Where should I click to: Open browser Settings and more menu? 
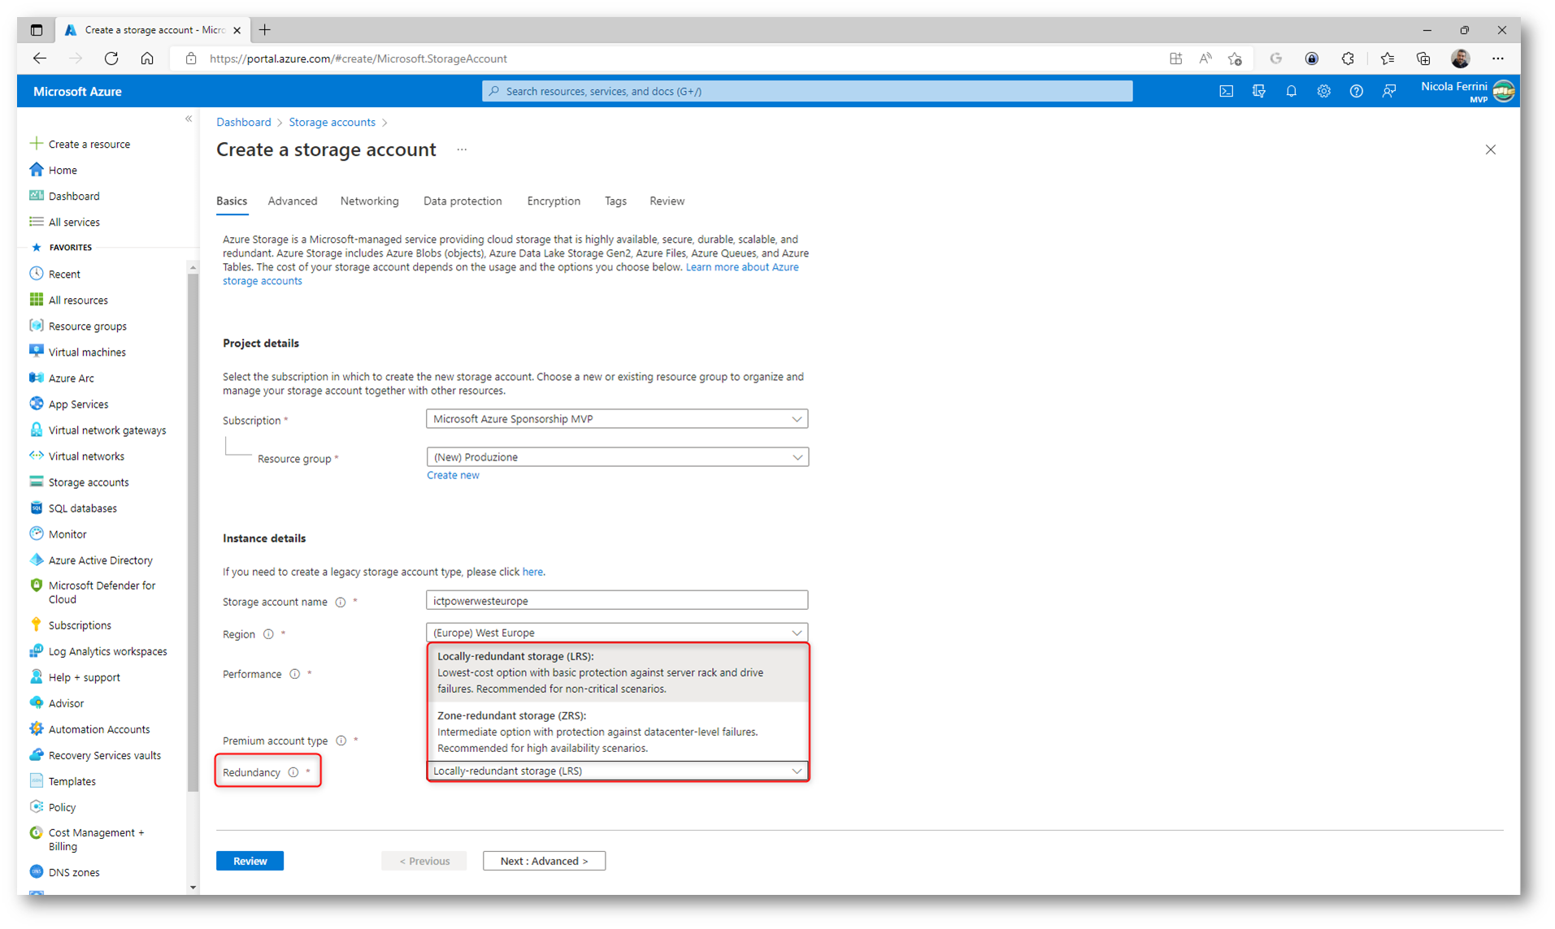coord(1498,58)
